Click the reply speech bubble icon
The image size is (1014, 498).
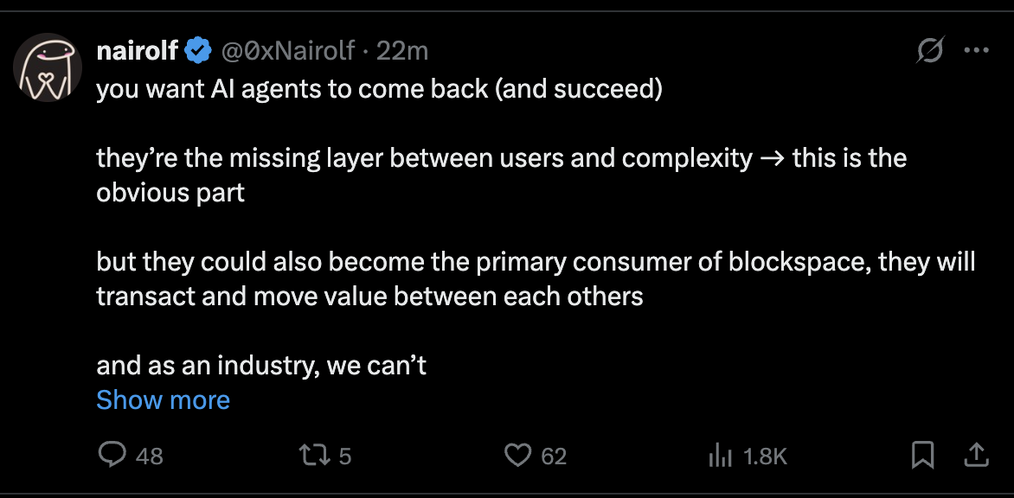coord(112,456)
